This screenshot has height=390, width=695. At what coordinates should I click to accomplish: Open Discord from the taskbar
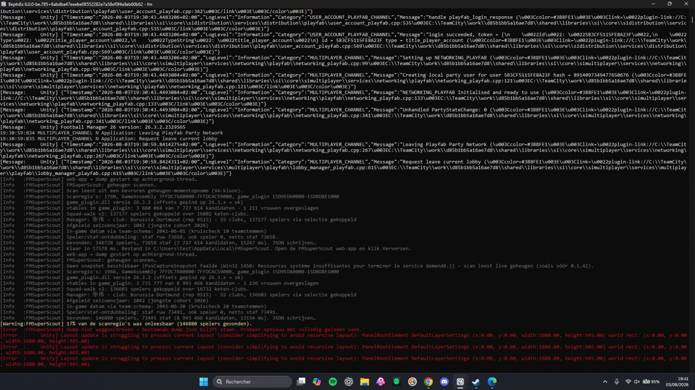(444, 381)
